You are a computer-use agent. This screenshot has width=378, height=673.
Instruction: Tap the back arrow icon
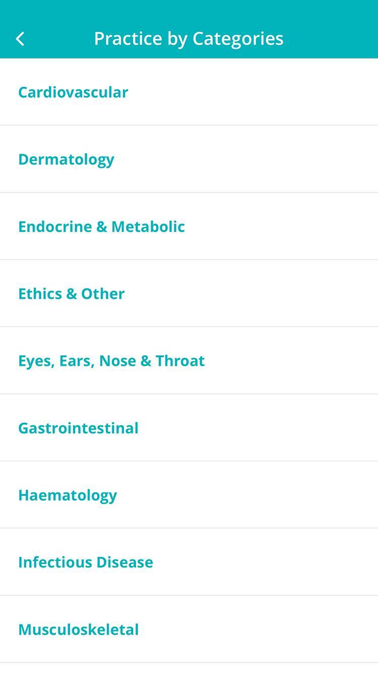coord(20,39)
